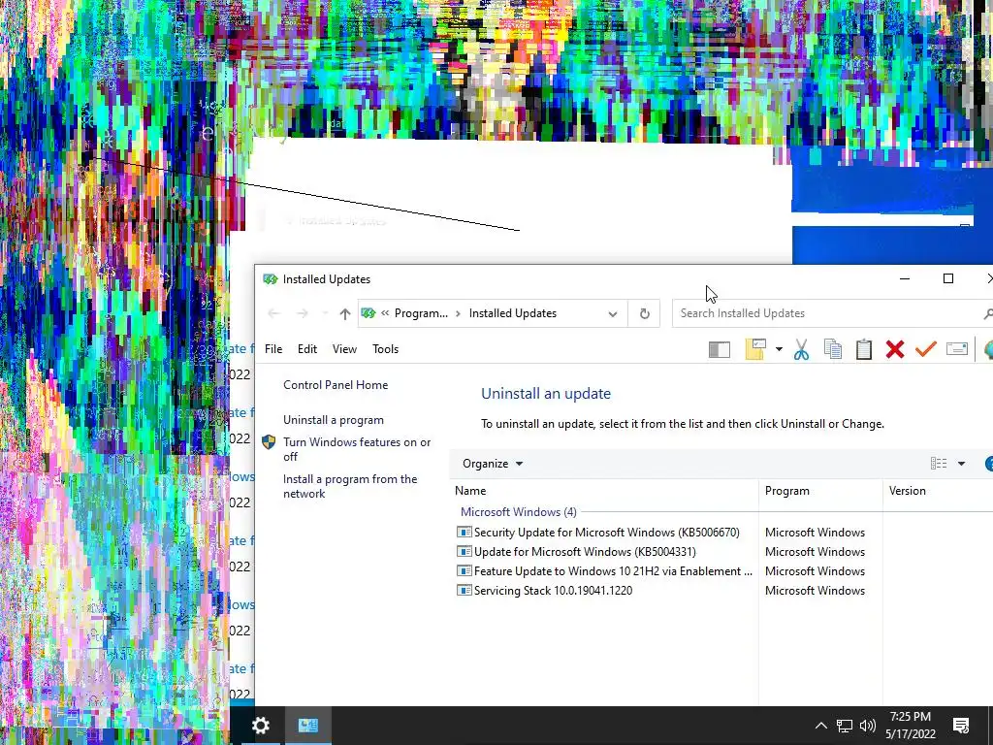Screen dimensions: 993x745
Task: Click the Forward navigation arrow
Action: (x=303, y=313)
